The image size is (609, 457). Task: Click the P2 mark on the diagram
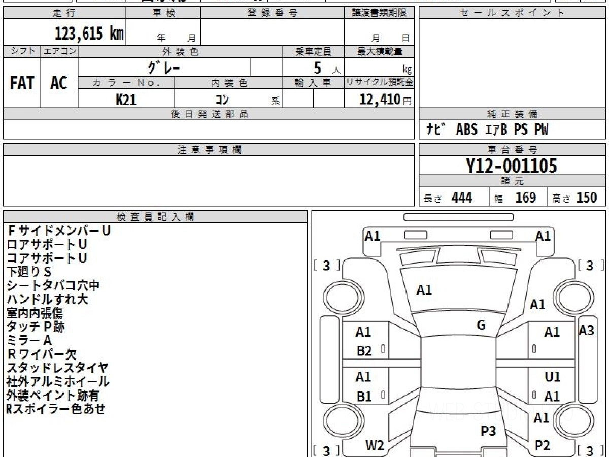click(x=543, y=445)
